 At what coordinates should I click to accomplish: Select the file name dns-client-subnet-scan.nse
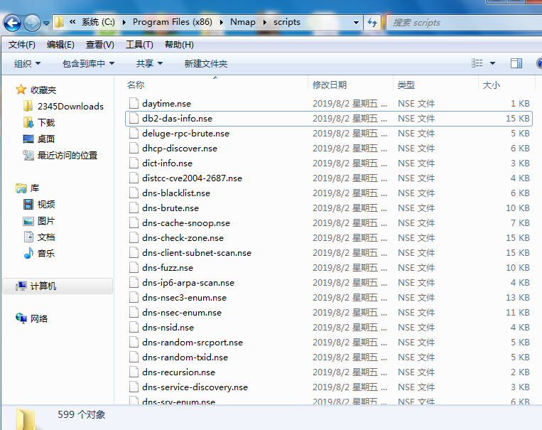pyautogui.click(x=197, y=252)
